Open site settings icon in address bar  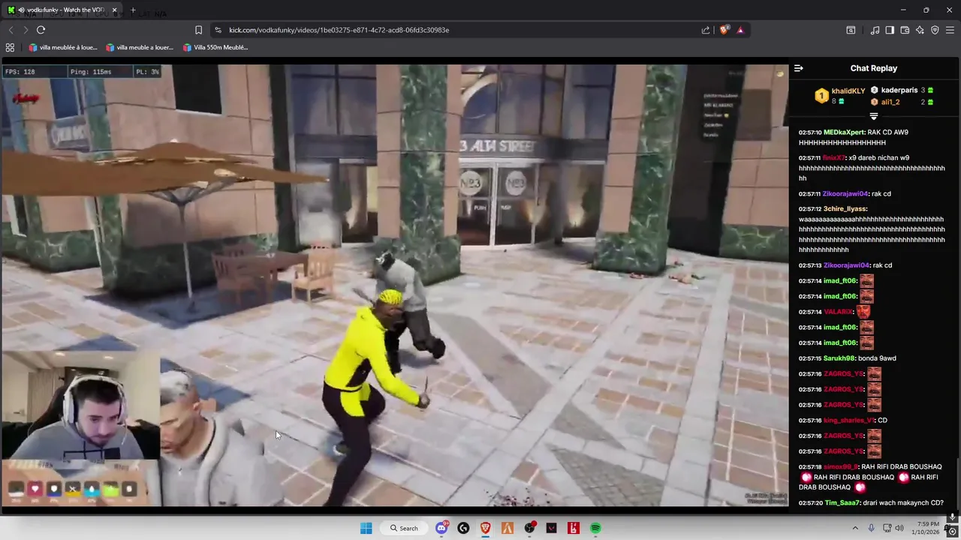218,30
